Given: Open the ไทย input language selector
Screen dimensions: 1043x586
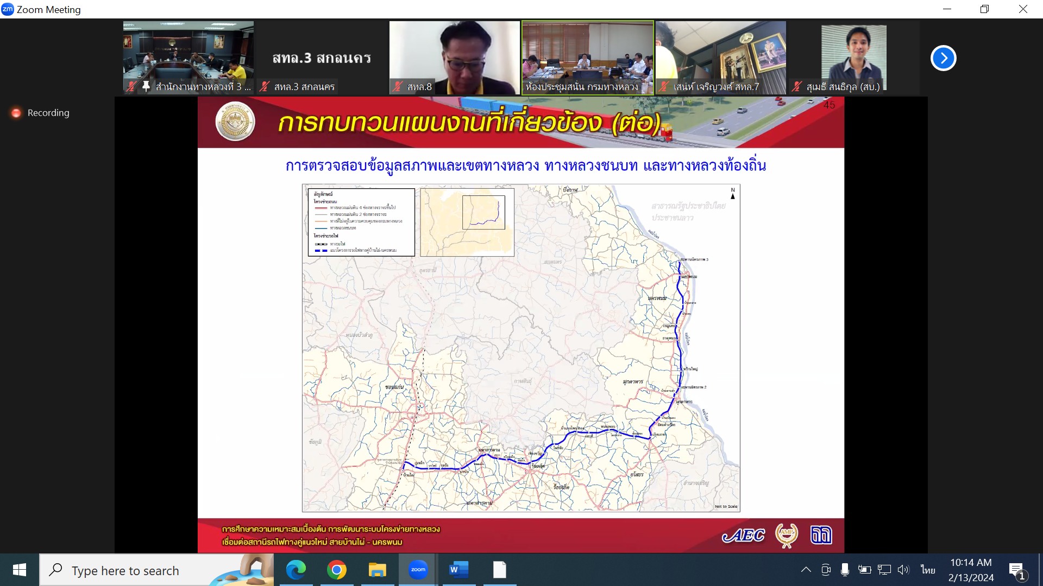Looking at the screenshot, I should pyautogui.click(x=928, y=570).
